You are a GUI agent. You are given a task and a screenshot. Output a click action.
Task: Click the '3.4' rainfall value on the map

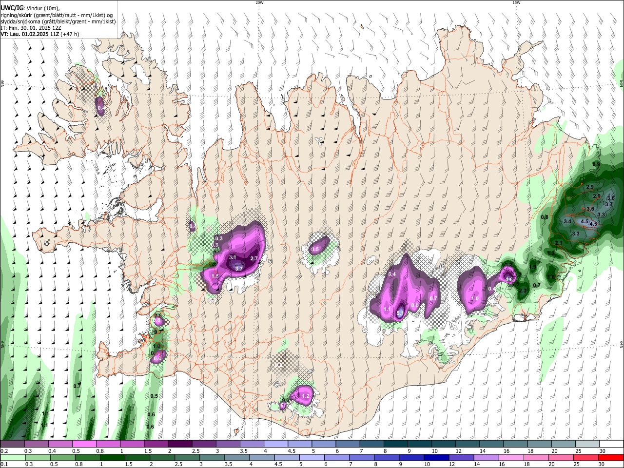pyautogui.click(x=567, y=222)
